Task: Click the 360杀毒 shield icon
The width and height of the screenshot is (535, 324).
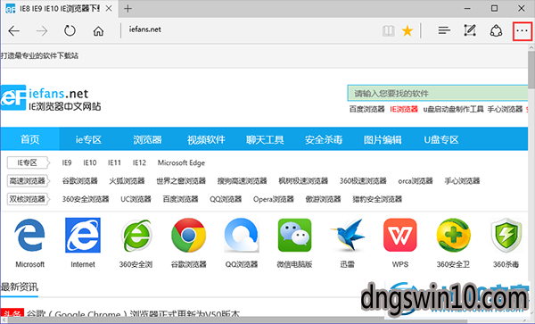Action: click(506, 236)
